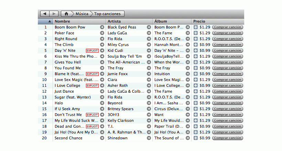The width and height of the screenshot is (282, 151).
Task: Click the plus icon for Gives You Hell
Action: pyautogui.click(x=196, y=62)
